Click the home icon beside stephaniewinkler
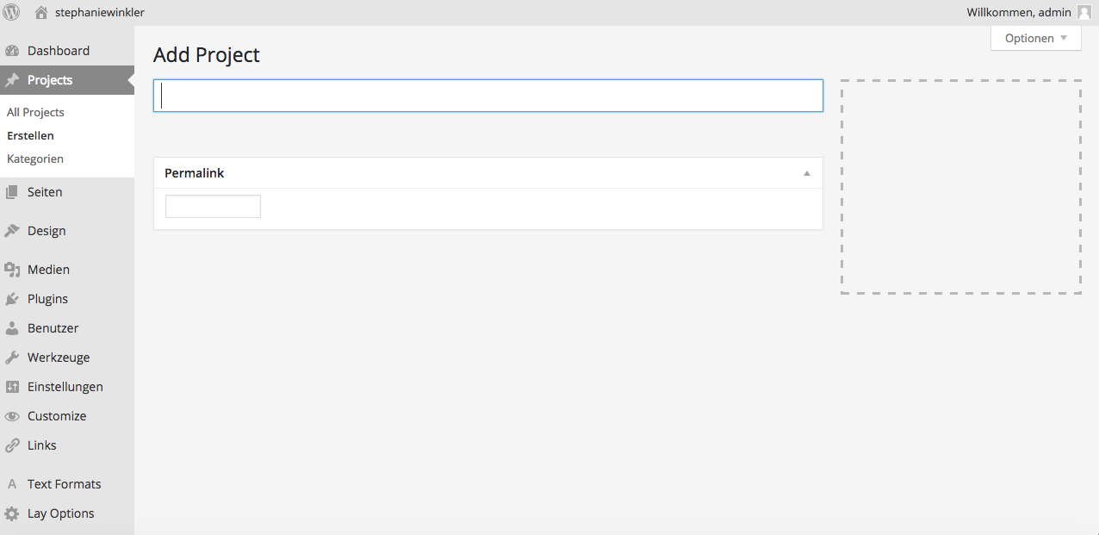The height and width of the screenshot is (535, 1099). coord(40,12)
